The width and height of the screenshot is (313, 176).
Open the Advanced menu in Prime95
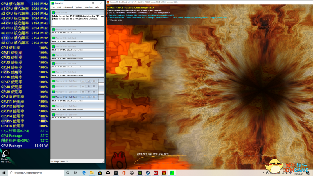click(68, 8)
